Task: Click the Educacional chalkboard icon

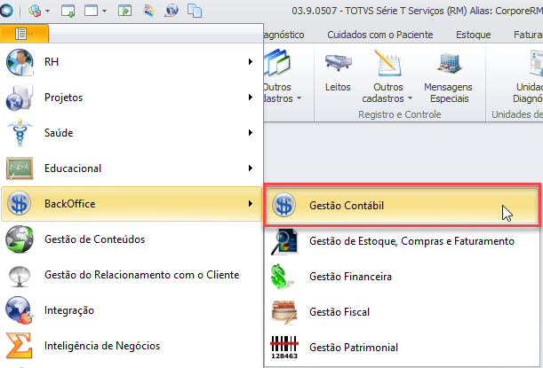Action: [20, 168]
